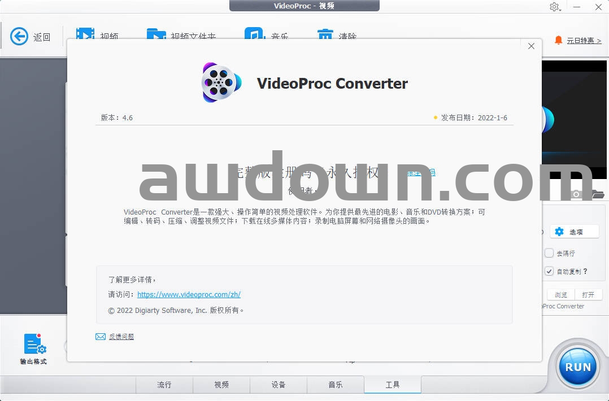
Task: Click the snapshot camera icon
Action: 576,194
